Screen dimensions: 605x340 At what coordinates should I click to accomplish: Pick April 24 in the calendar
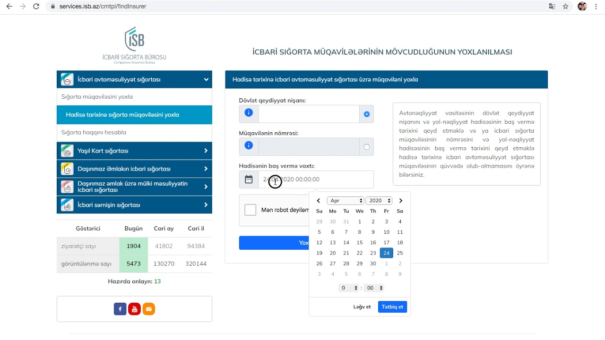click(x=387, y=253)
